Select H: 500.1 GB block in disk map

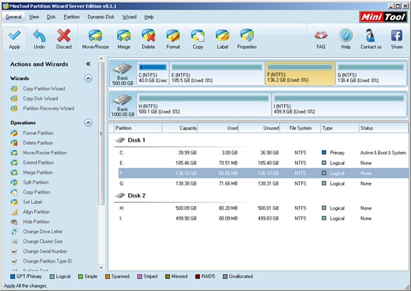coord(203,105)
